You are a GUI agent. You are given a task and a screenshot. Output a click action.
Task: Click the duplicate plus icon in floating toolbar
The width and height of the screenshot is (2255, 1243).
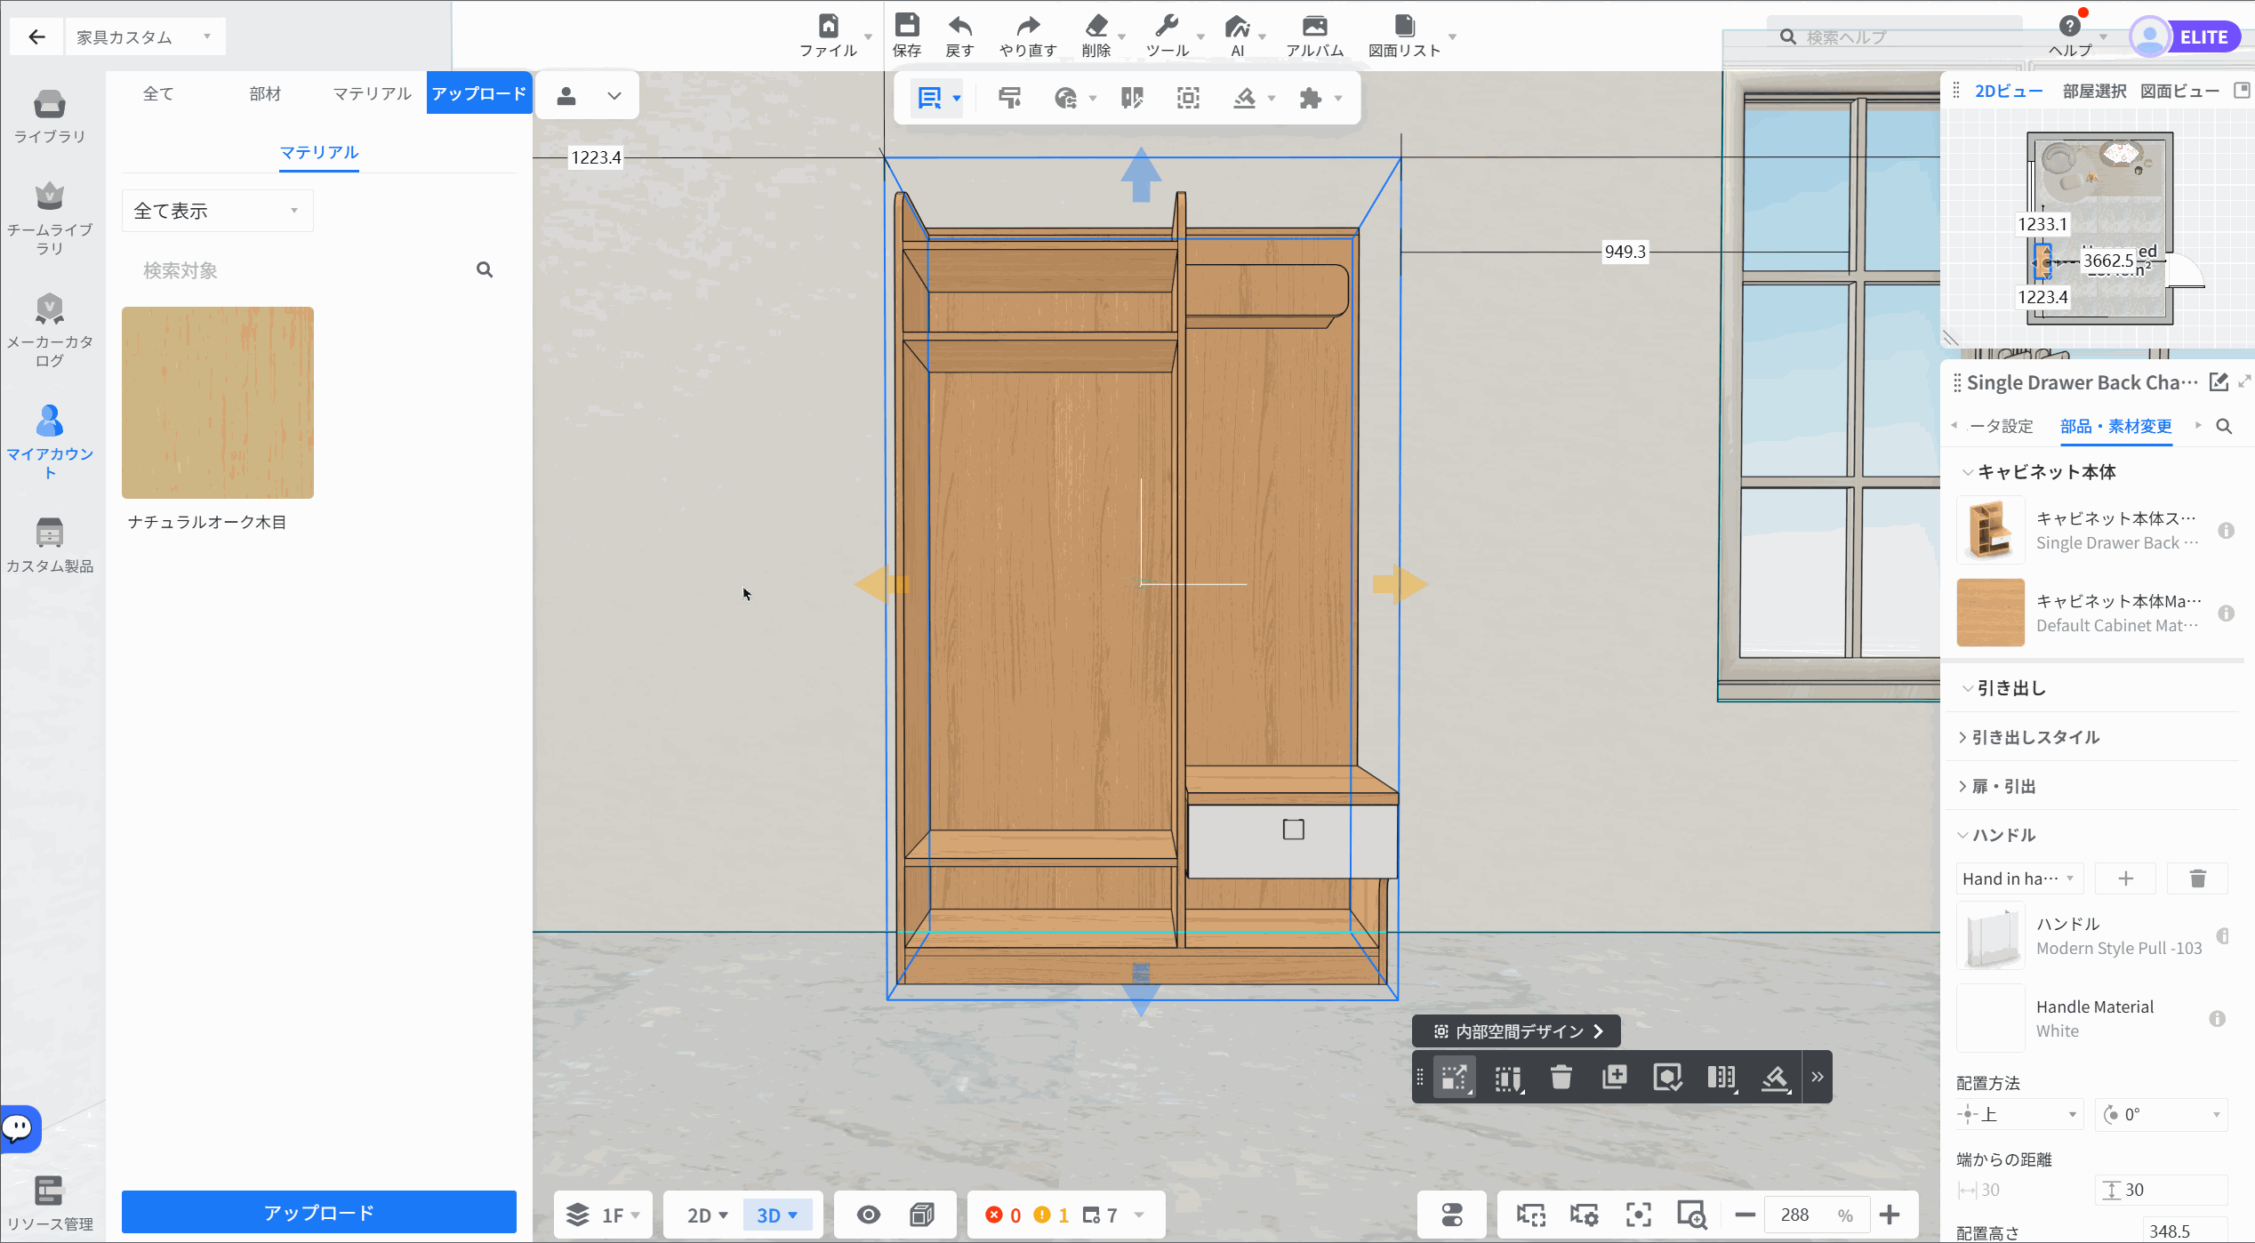(x=1614, y=1078)
